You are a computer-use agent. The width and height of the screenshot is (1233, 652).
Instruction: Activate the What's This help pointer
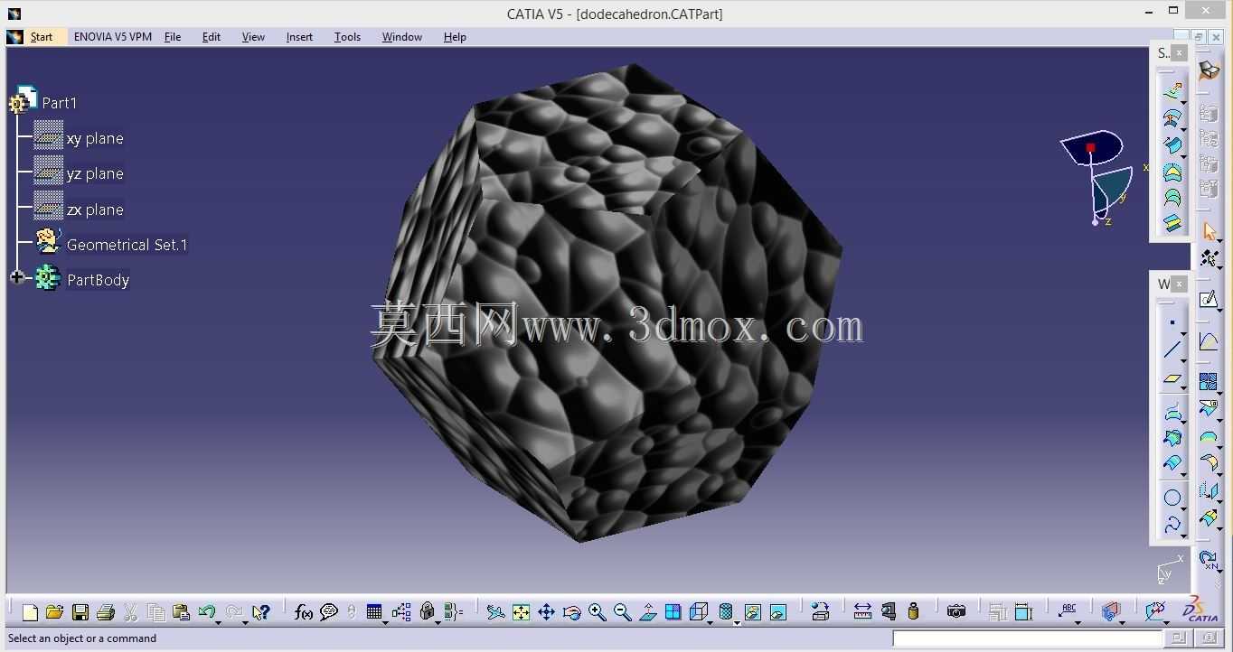[260, 612]
